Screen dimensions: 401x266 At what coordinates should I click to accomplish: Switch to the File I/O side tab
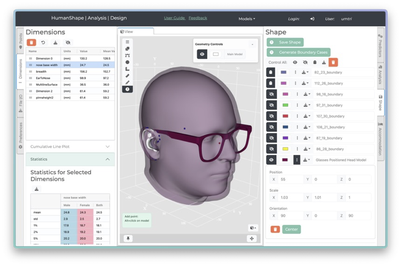click(20, 103)
